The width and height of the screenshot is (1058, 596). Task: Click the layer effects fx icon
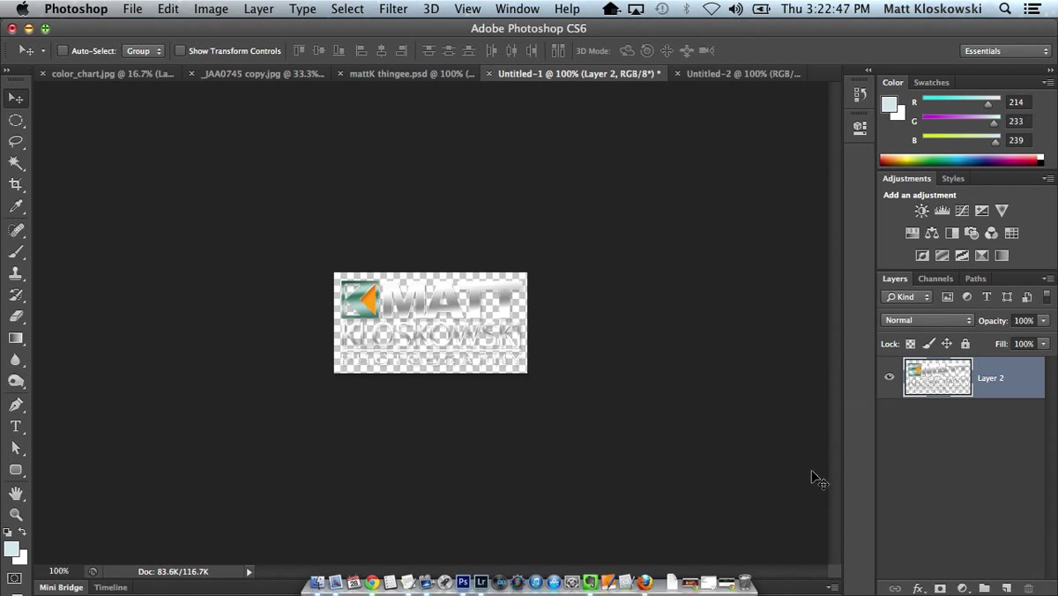tap(918, 588)
